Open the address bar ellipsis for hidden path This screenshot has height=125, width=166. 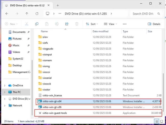coord(60,14)
